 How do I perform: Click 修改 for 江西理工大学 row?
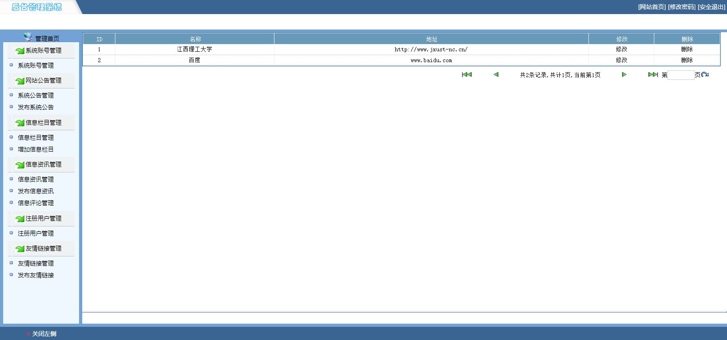[x=621, y=49]
